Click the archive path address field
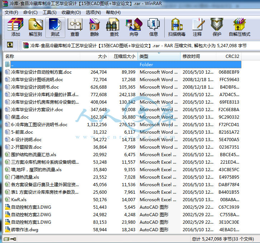Screen dimensions: 260x243 coord(141,45)
